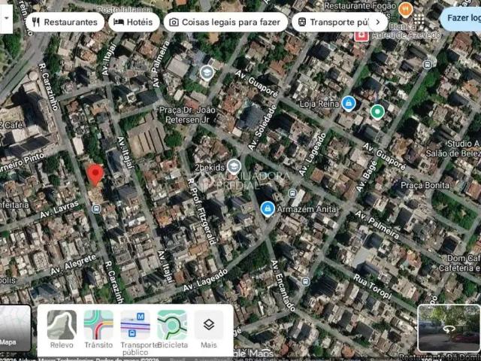
Task: Click the Loja Reina shop marker
Action: [x=349, y=103]
